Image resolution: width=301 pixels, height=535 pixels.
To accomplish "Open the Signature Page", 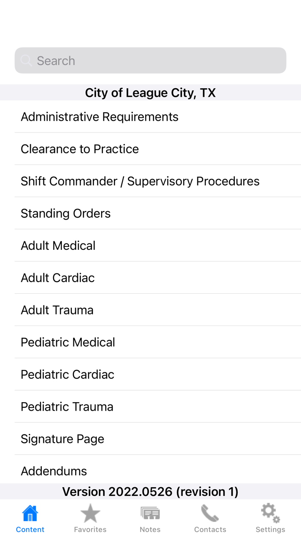I will click(62, 439).
